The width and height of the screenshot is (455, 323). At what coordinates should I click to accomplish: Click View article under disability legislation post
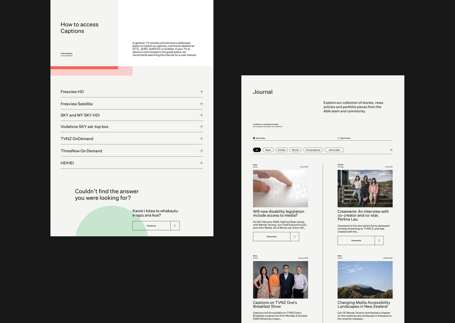pyautogui.click(x=271, y=237)
